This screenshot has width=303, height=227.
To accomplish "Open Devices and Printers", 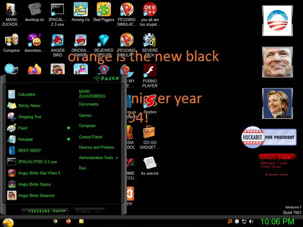I will pyautogui.click(x=96, y=147).
